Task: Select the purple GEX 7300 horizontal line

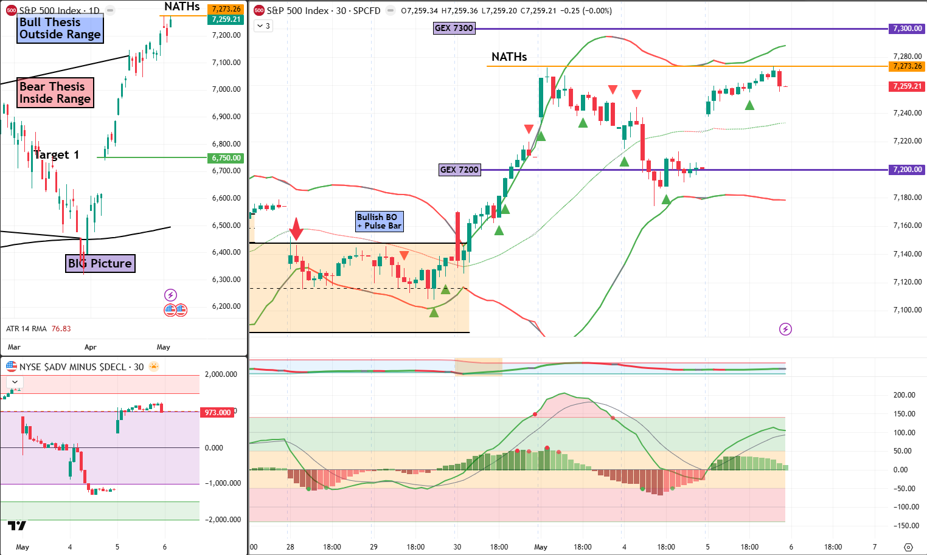Action: tap(681, 29)
